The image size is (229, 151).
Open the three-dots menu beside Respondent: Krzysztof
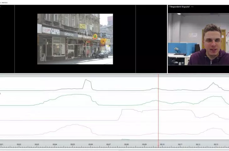pos(192,7)
